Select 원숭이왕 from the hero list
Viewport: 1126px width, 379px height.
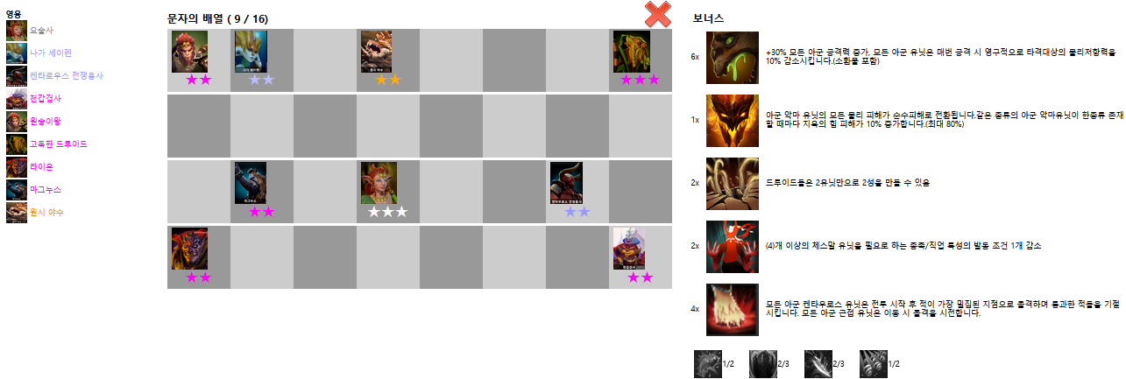click(46, 121)
